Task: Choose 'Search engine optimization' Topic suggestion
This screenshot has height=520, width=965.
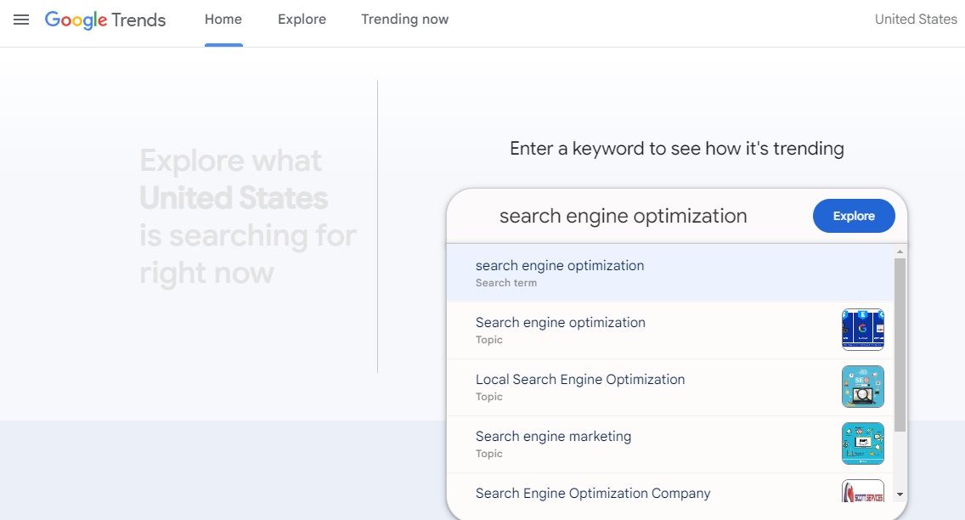Action: click(670, 331)
